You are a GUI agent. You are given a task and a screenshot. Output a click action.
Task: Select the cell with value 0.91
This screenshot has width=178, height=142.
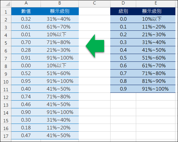coord(26,58)
